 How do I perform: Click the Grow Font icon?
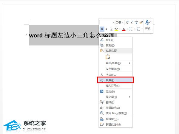(x=127, y=22)
